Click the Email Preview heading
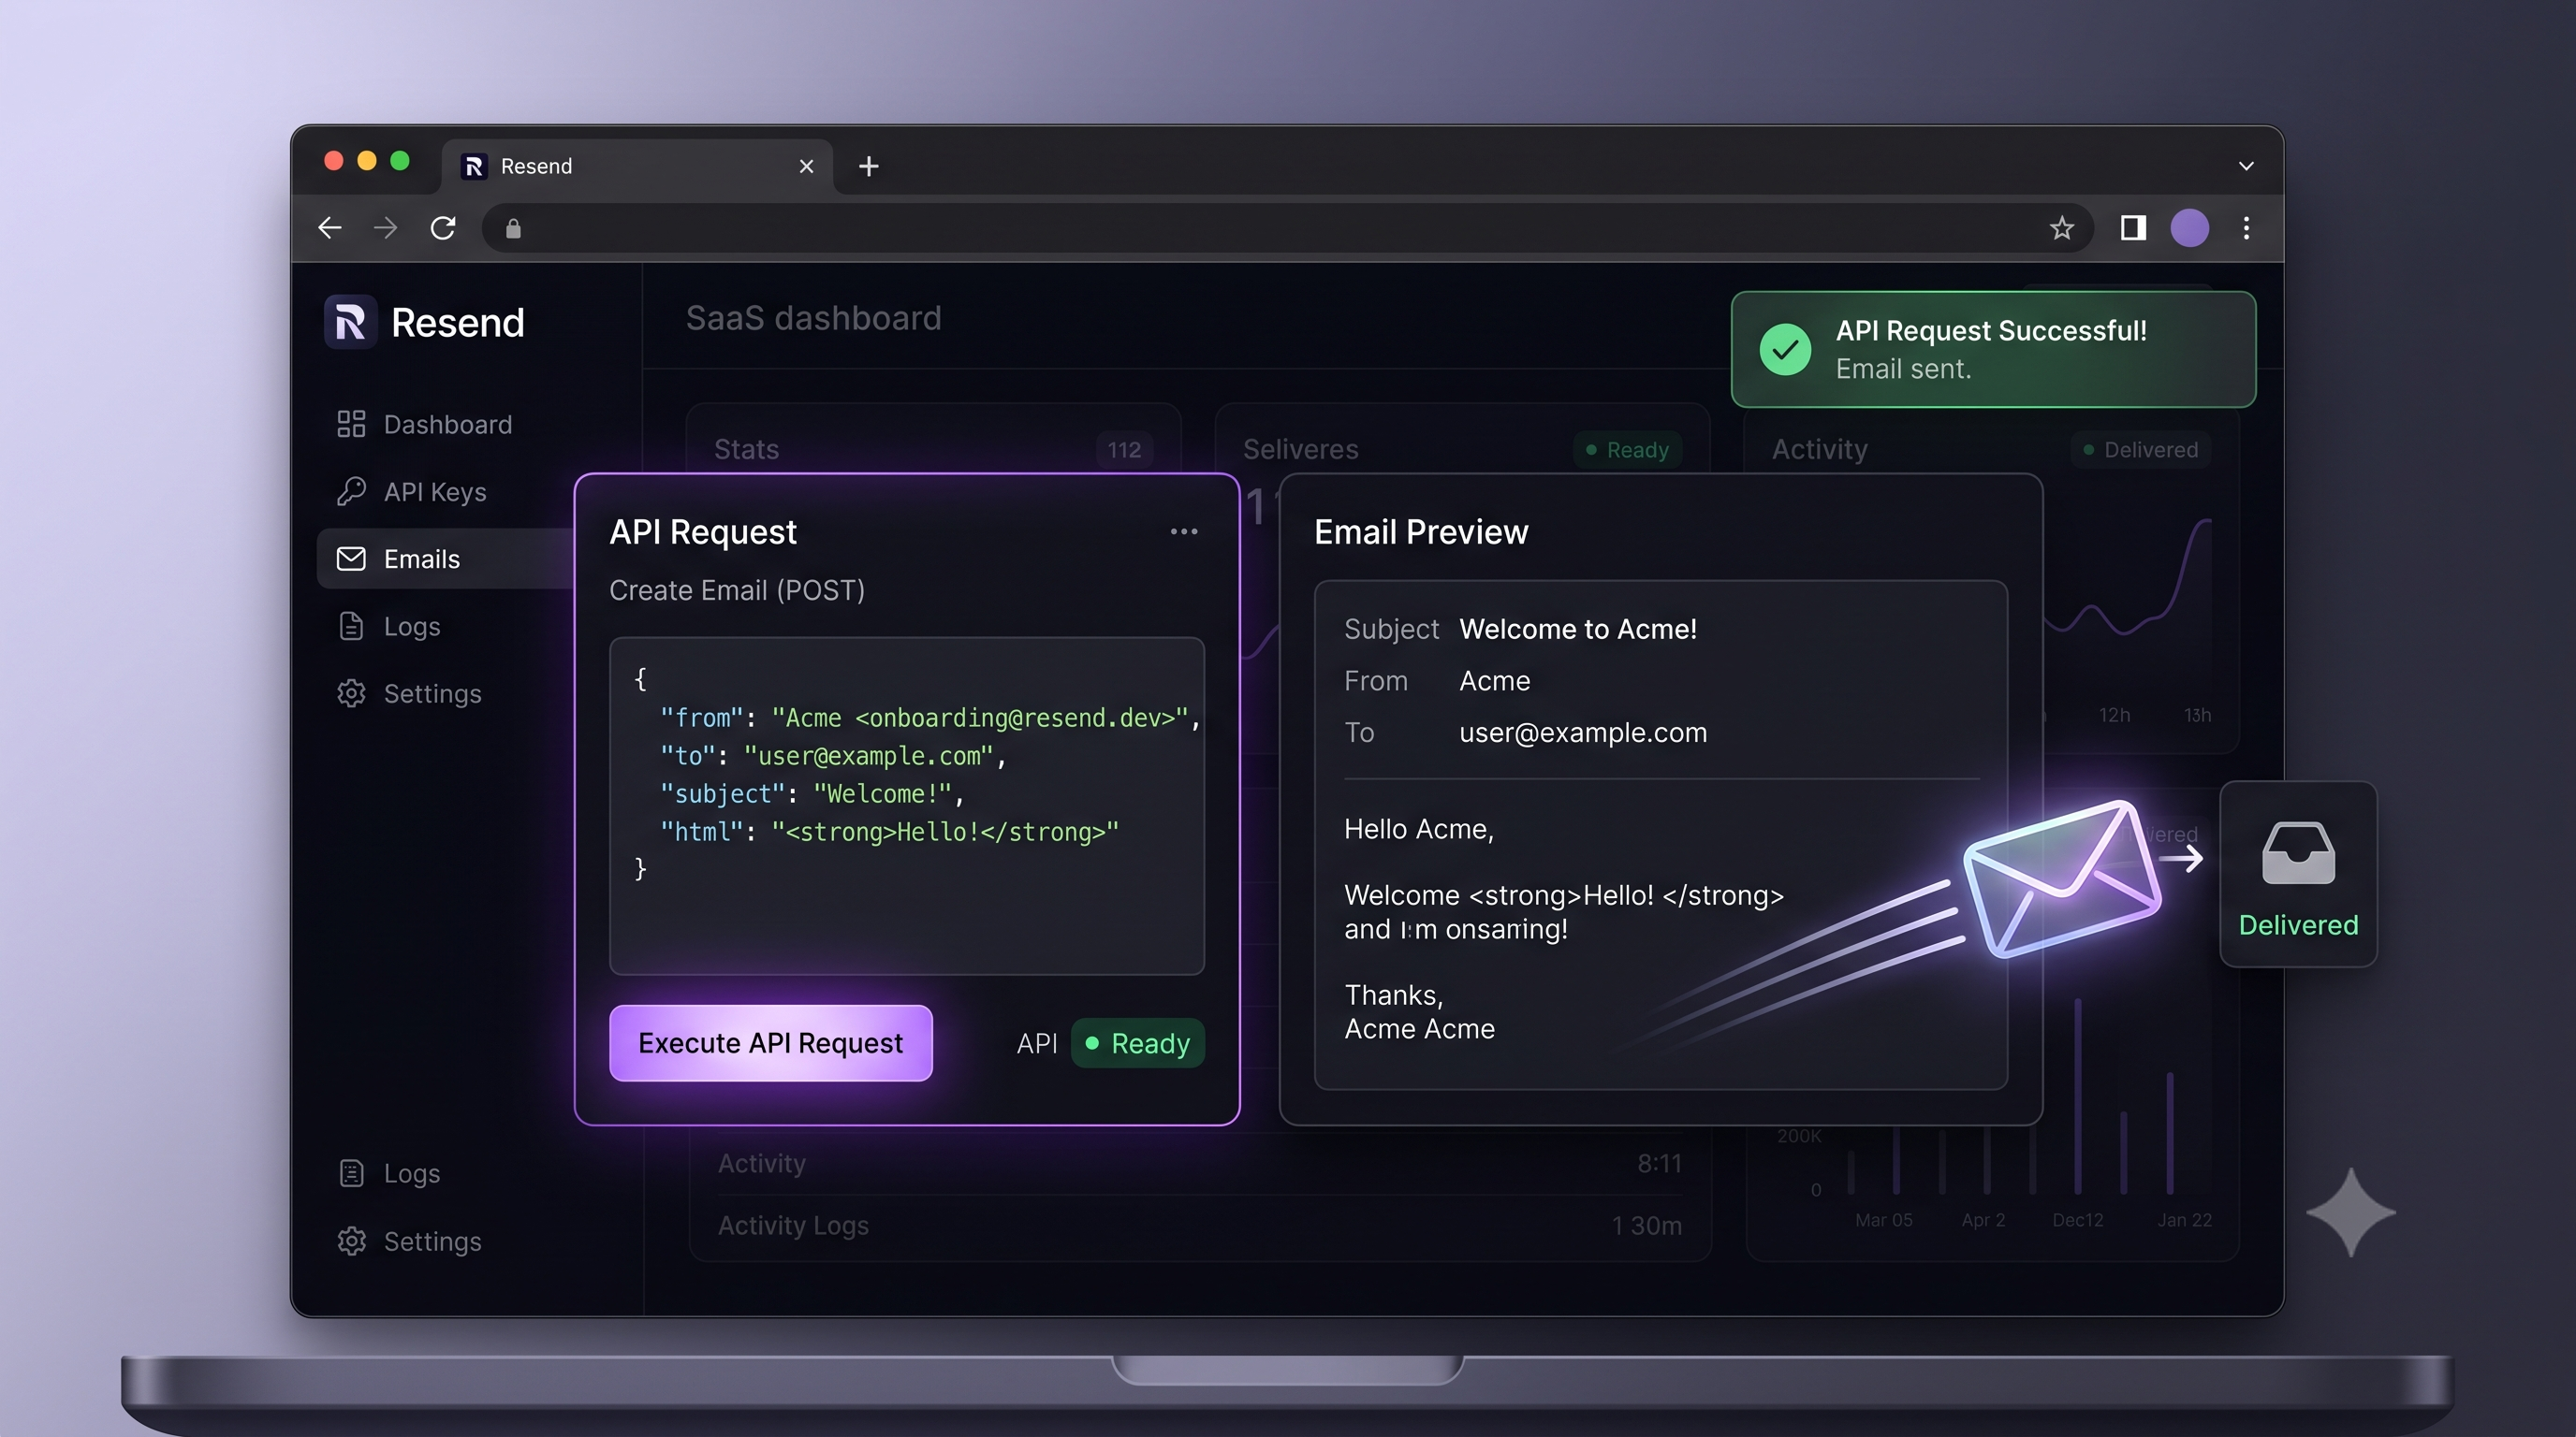The height and width of the screenshot is (1437, 2576). click(1421, 531)
